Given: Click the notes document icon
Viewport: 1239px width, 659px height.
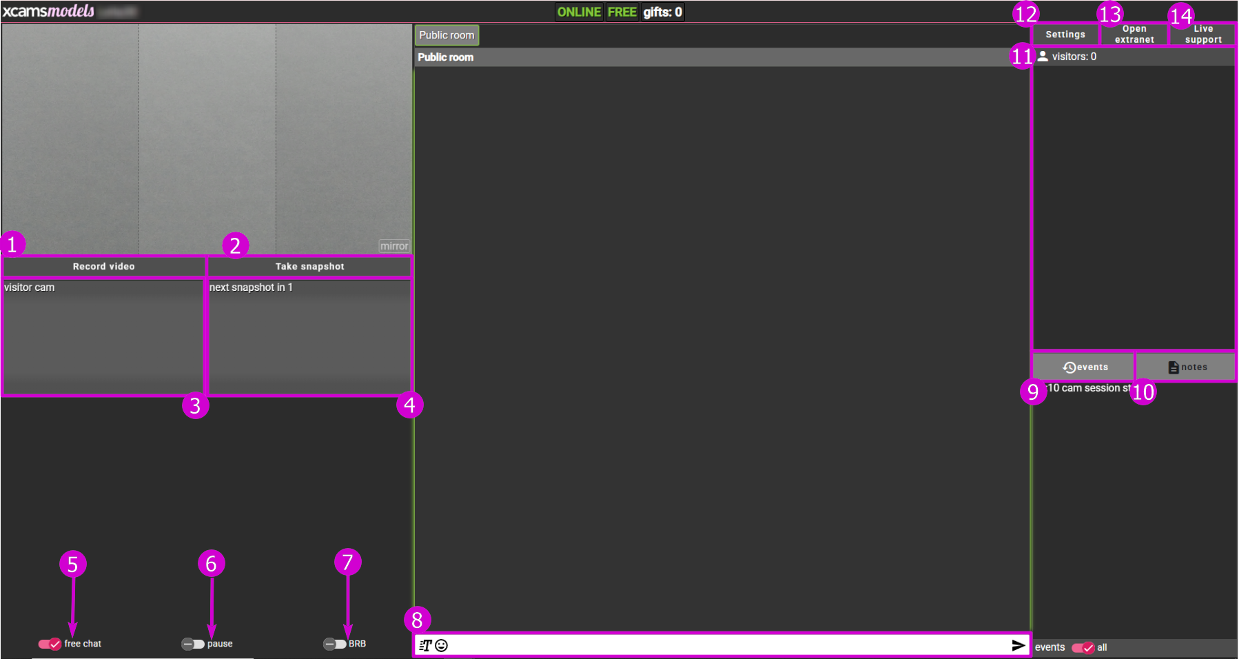Looking at the screenshot, I should [1173, 367].
